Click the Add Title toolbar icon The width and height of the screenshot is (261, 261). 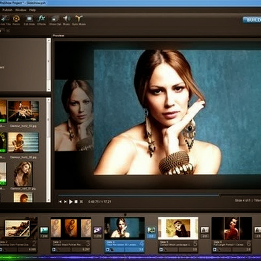(5, 19)
